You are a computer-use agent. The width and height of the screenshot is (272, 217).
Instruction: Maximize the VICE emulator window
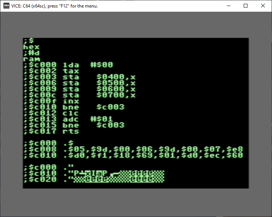[x=246, y=6]
